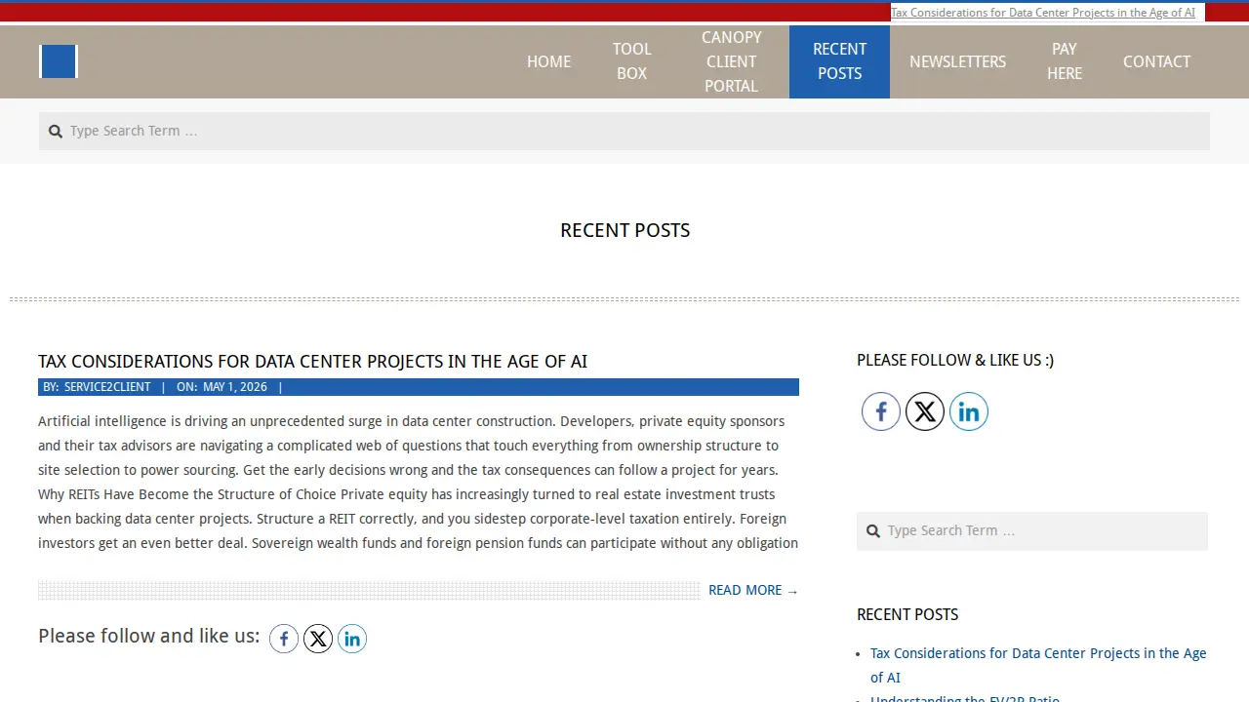This screenshot has width=1249, height=702.
Task: Open the Canopy Client Portal menu item
Action: tap(731, 61)
